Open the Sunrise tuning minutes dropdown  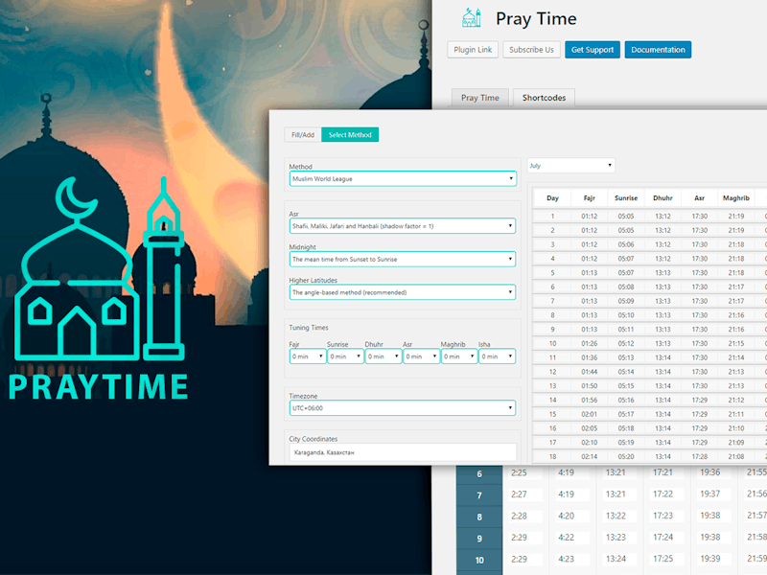345,356
